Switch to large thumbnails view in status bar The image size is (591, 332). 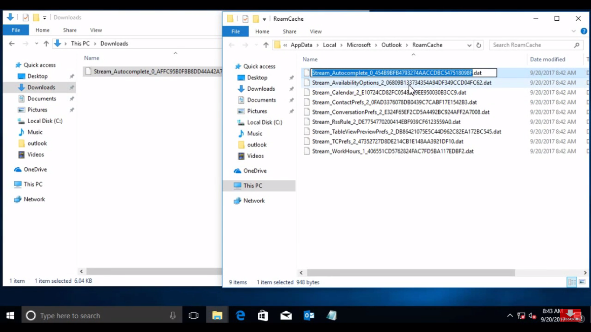(581, 282)
